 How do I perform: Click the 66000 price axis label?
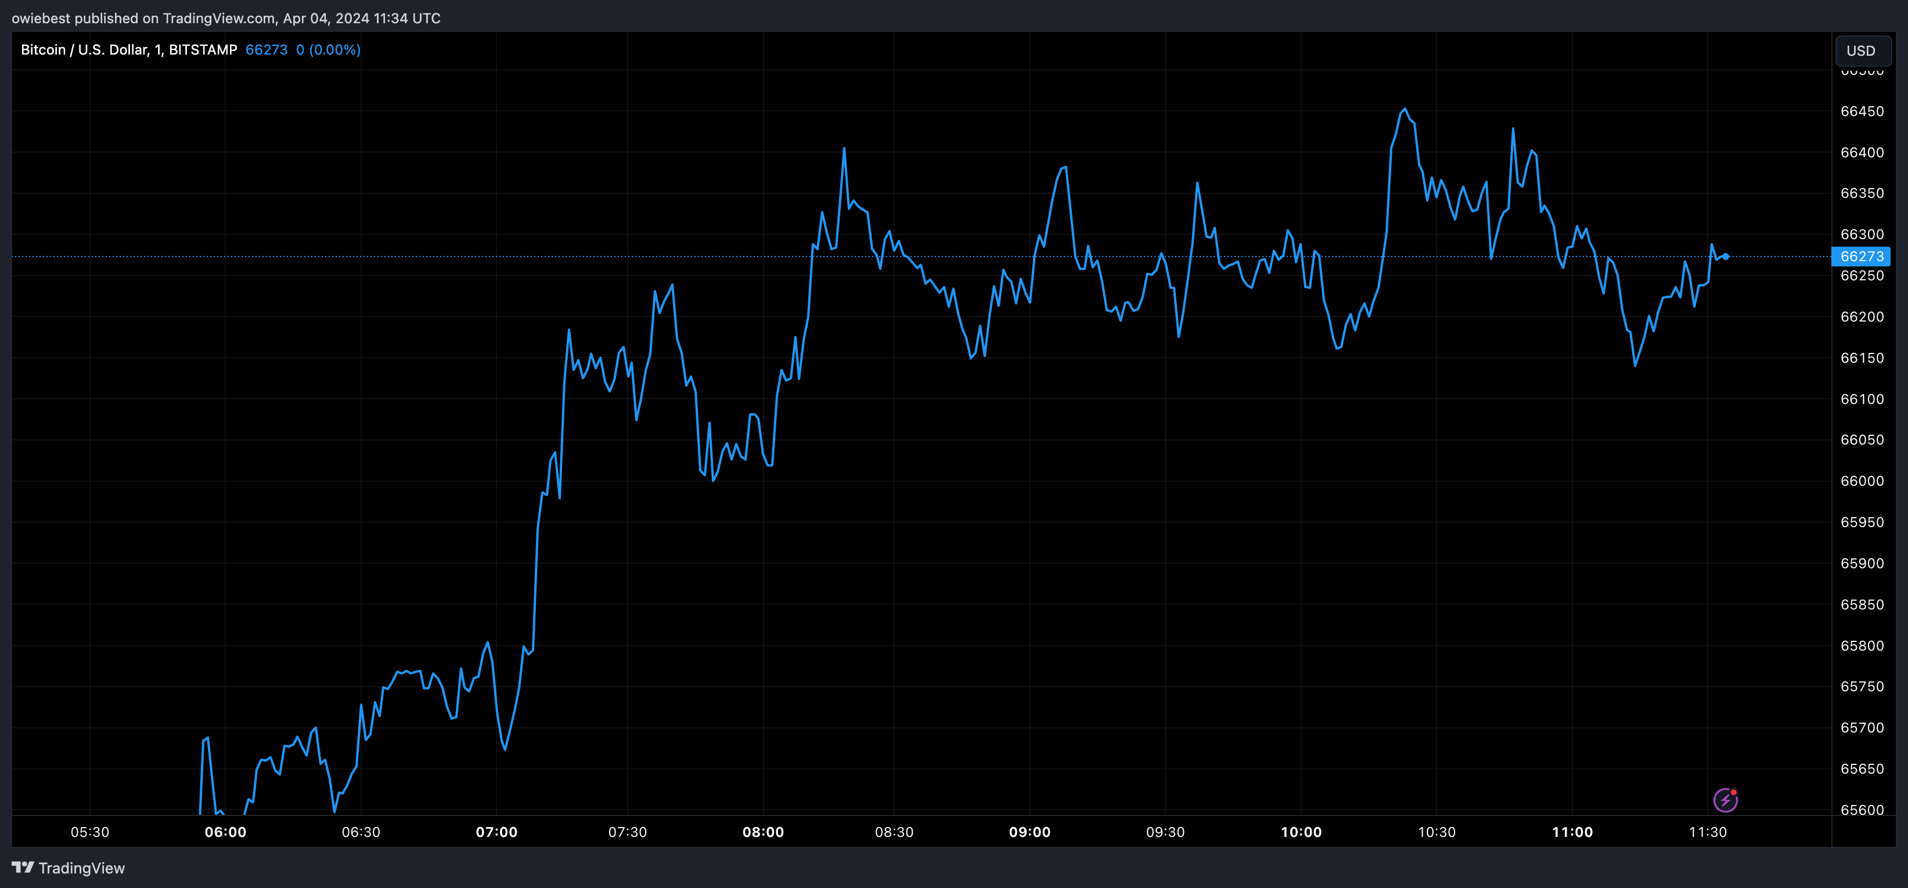(x=1862, y=481)
